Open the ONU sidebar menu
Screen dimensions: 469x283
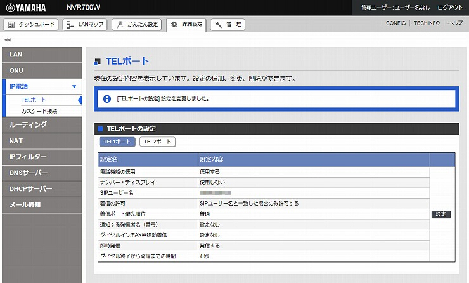coord(42,70)
